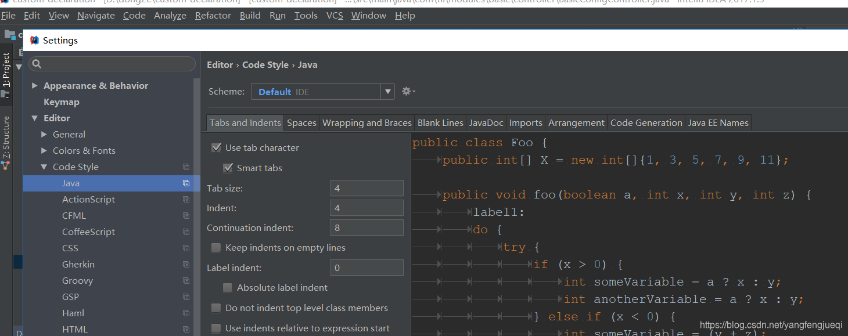
Task: Select ActionScript code style
Action: click(88, 200)
